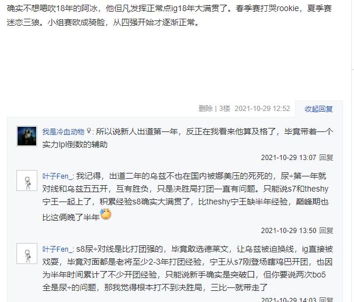Click 删除 to delete the 3楼 post

point(206,109)
